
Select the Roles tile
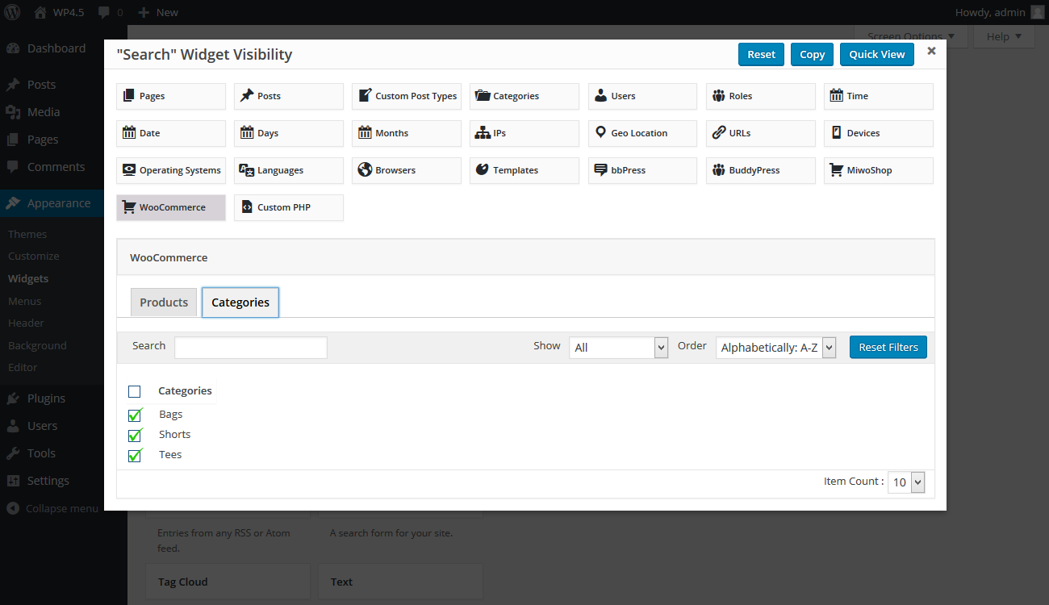[761, 96]
